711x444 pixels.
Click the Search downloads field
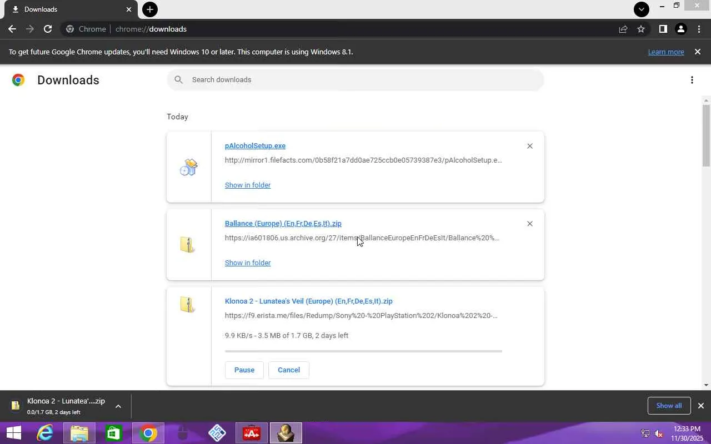click(x=355, y=80)
